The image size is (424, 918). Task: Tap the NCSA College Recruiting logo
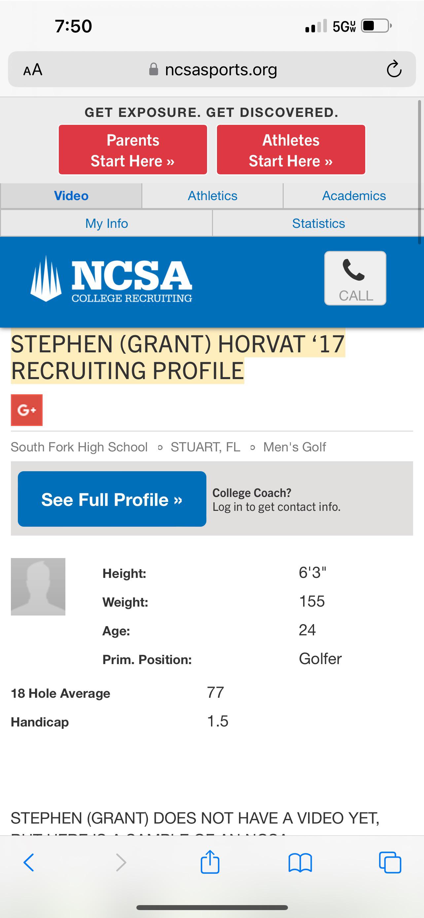pos(112,279)
